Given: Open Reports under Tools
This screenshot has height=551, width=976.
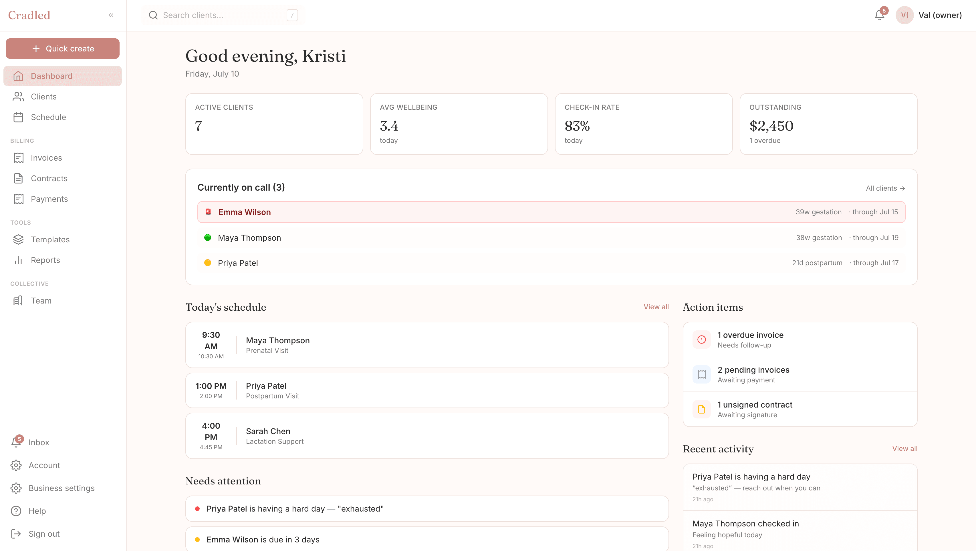Looking at the screenshot, I should pyautogui.click(x=63, y=260).
